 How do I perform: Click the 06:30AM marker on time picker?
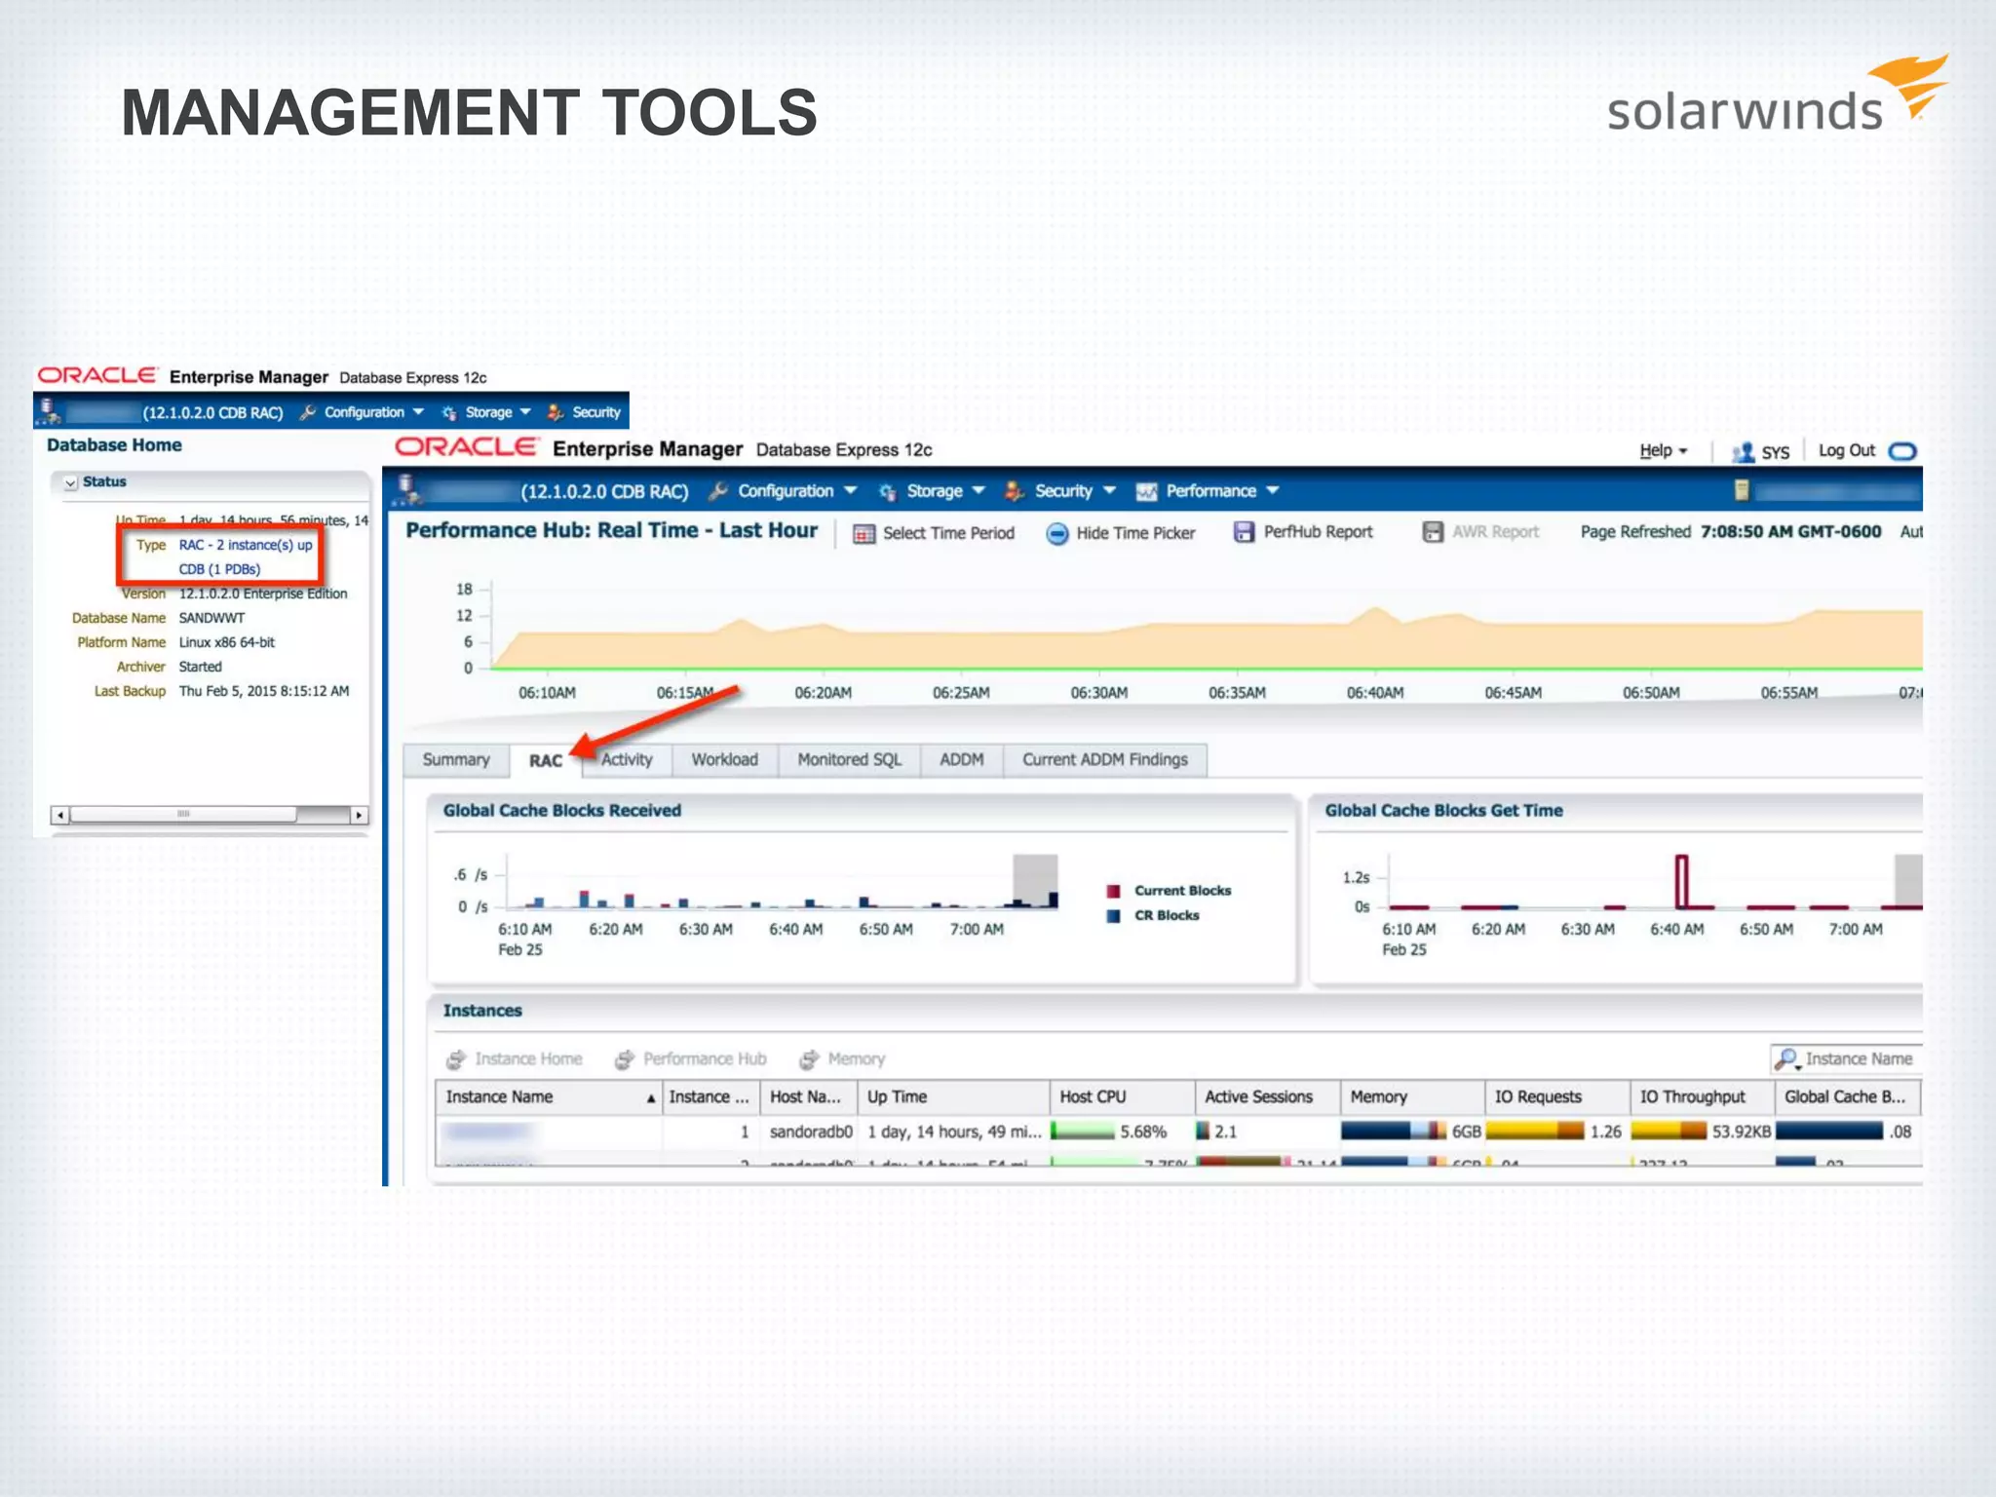tap(1098, 693)
